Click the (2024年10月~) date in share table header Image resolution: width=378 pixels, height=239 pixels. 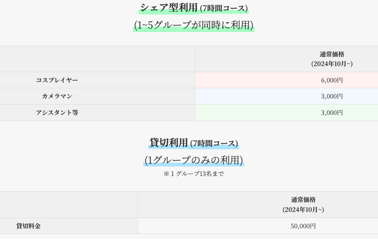332,64
